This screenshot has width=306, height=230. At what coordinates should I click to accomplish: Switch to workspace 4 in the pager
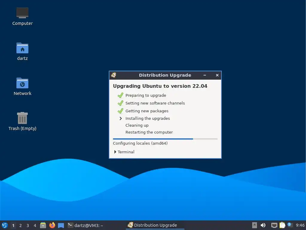[x=35, y=226]
